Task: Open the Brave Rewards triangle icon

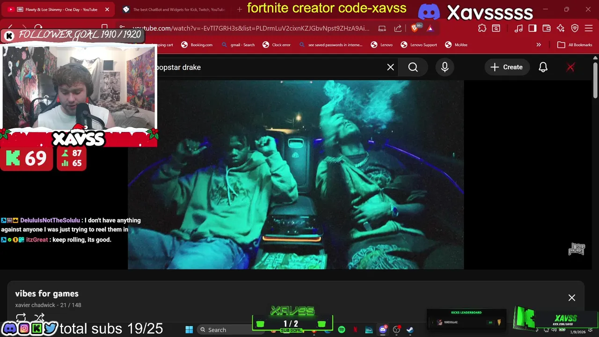Action: tap(430, 28)
